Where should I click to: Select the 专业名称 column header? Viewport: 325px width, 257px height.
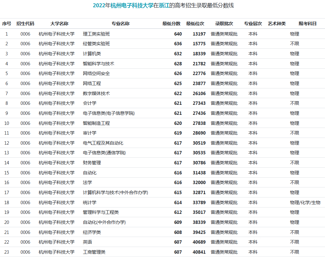click(x=120, y=24)
